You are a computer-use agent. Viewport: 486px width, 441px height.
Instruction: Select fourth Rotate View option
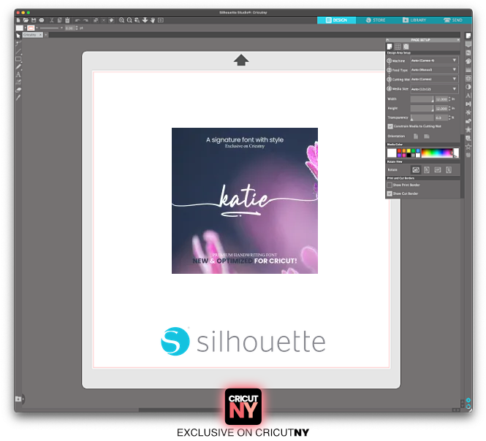click(449, 169)
